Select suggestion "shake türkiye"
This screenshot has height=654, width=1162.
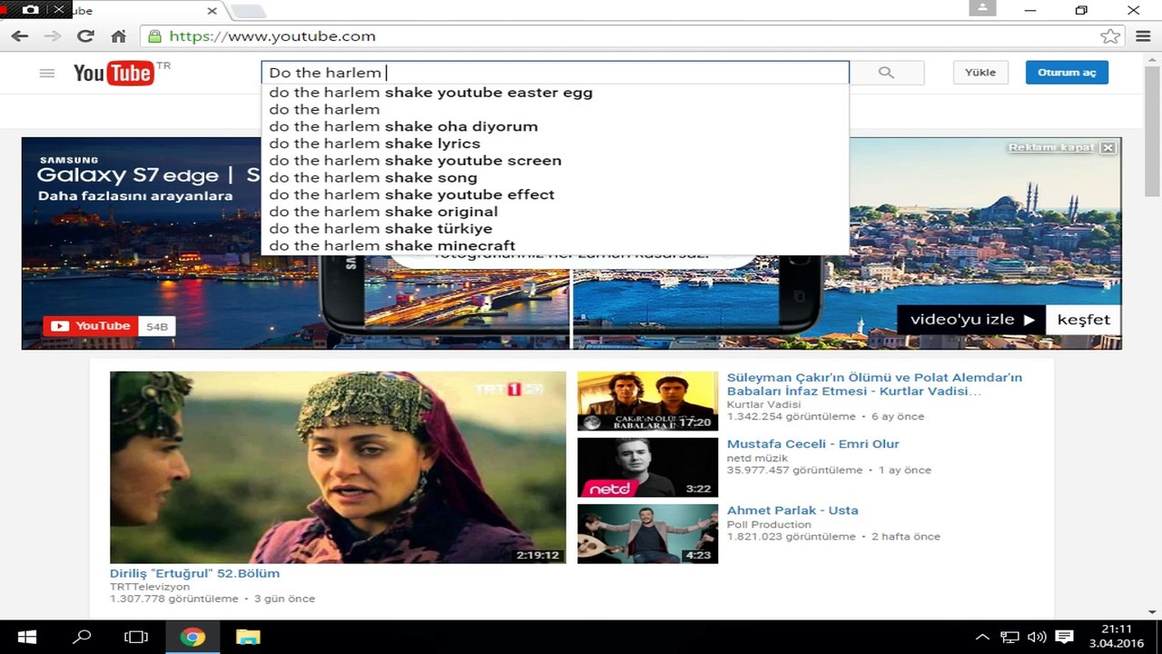pyautogui.click(x=555, y=229)
